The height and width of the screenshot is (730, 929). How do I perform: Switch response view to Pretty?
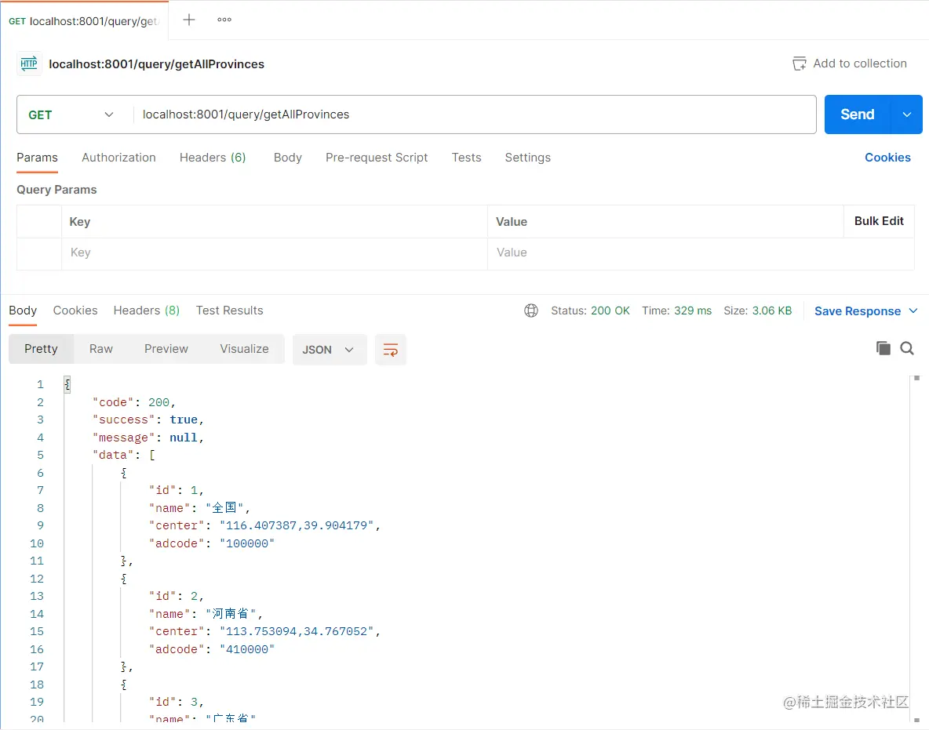[41, 349]
